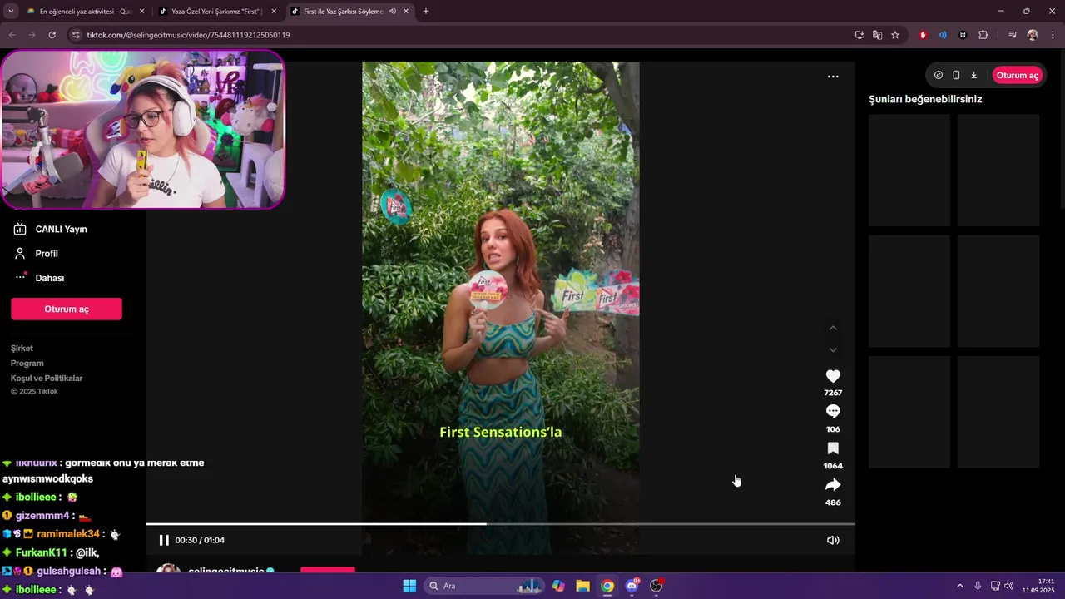Open the Windows Start menu

coord(409,586)
